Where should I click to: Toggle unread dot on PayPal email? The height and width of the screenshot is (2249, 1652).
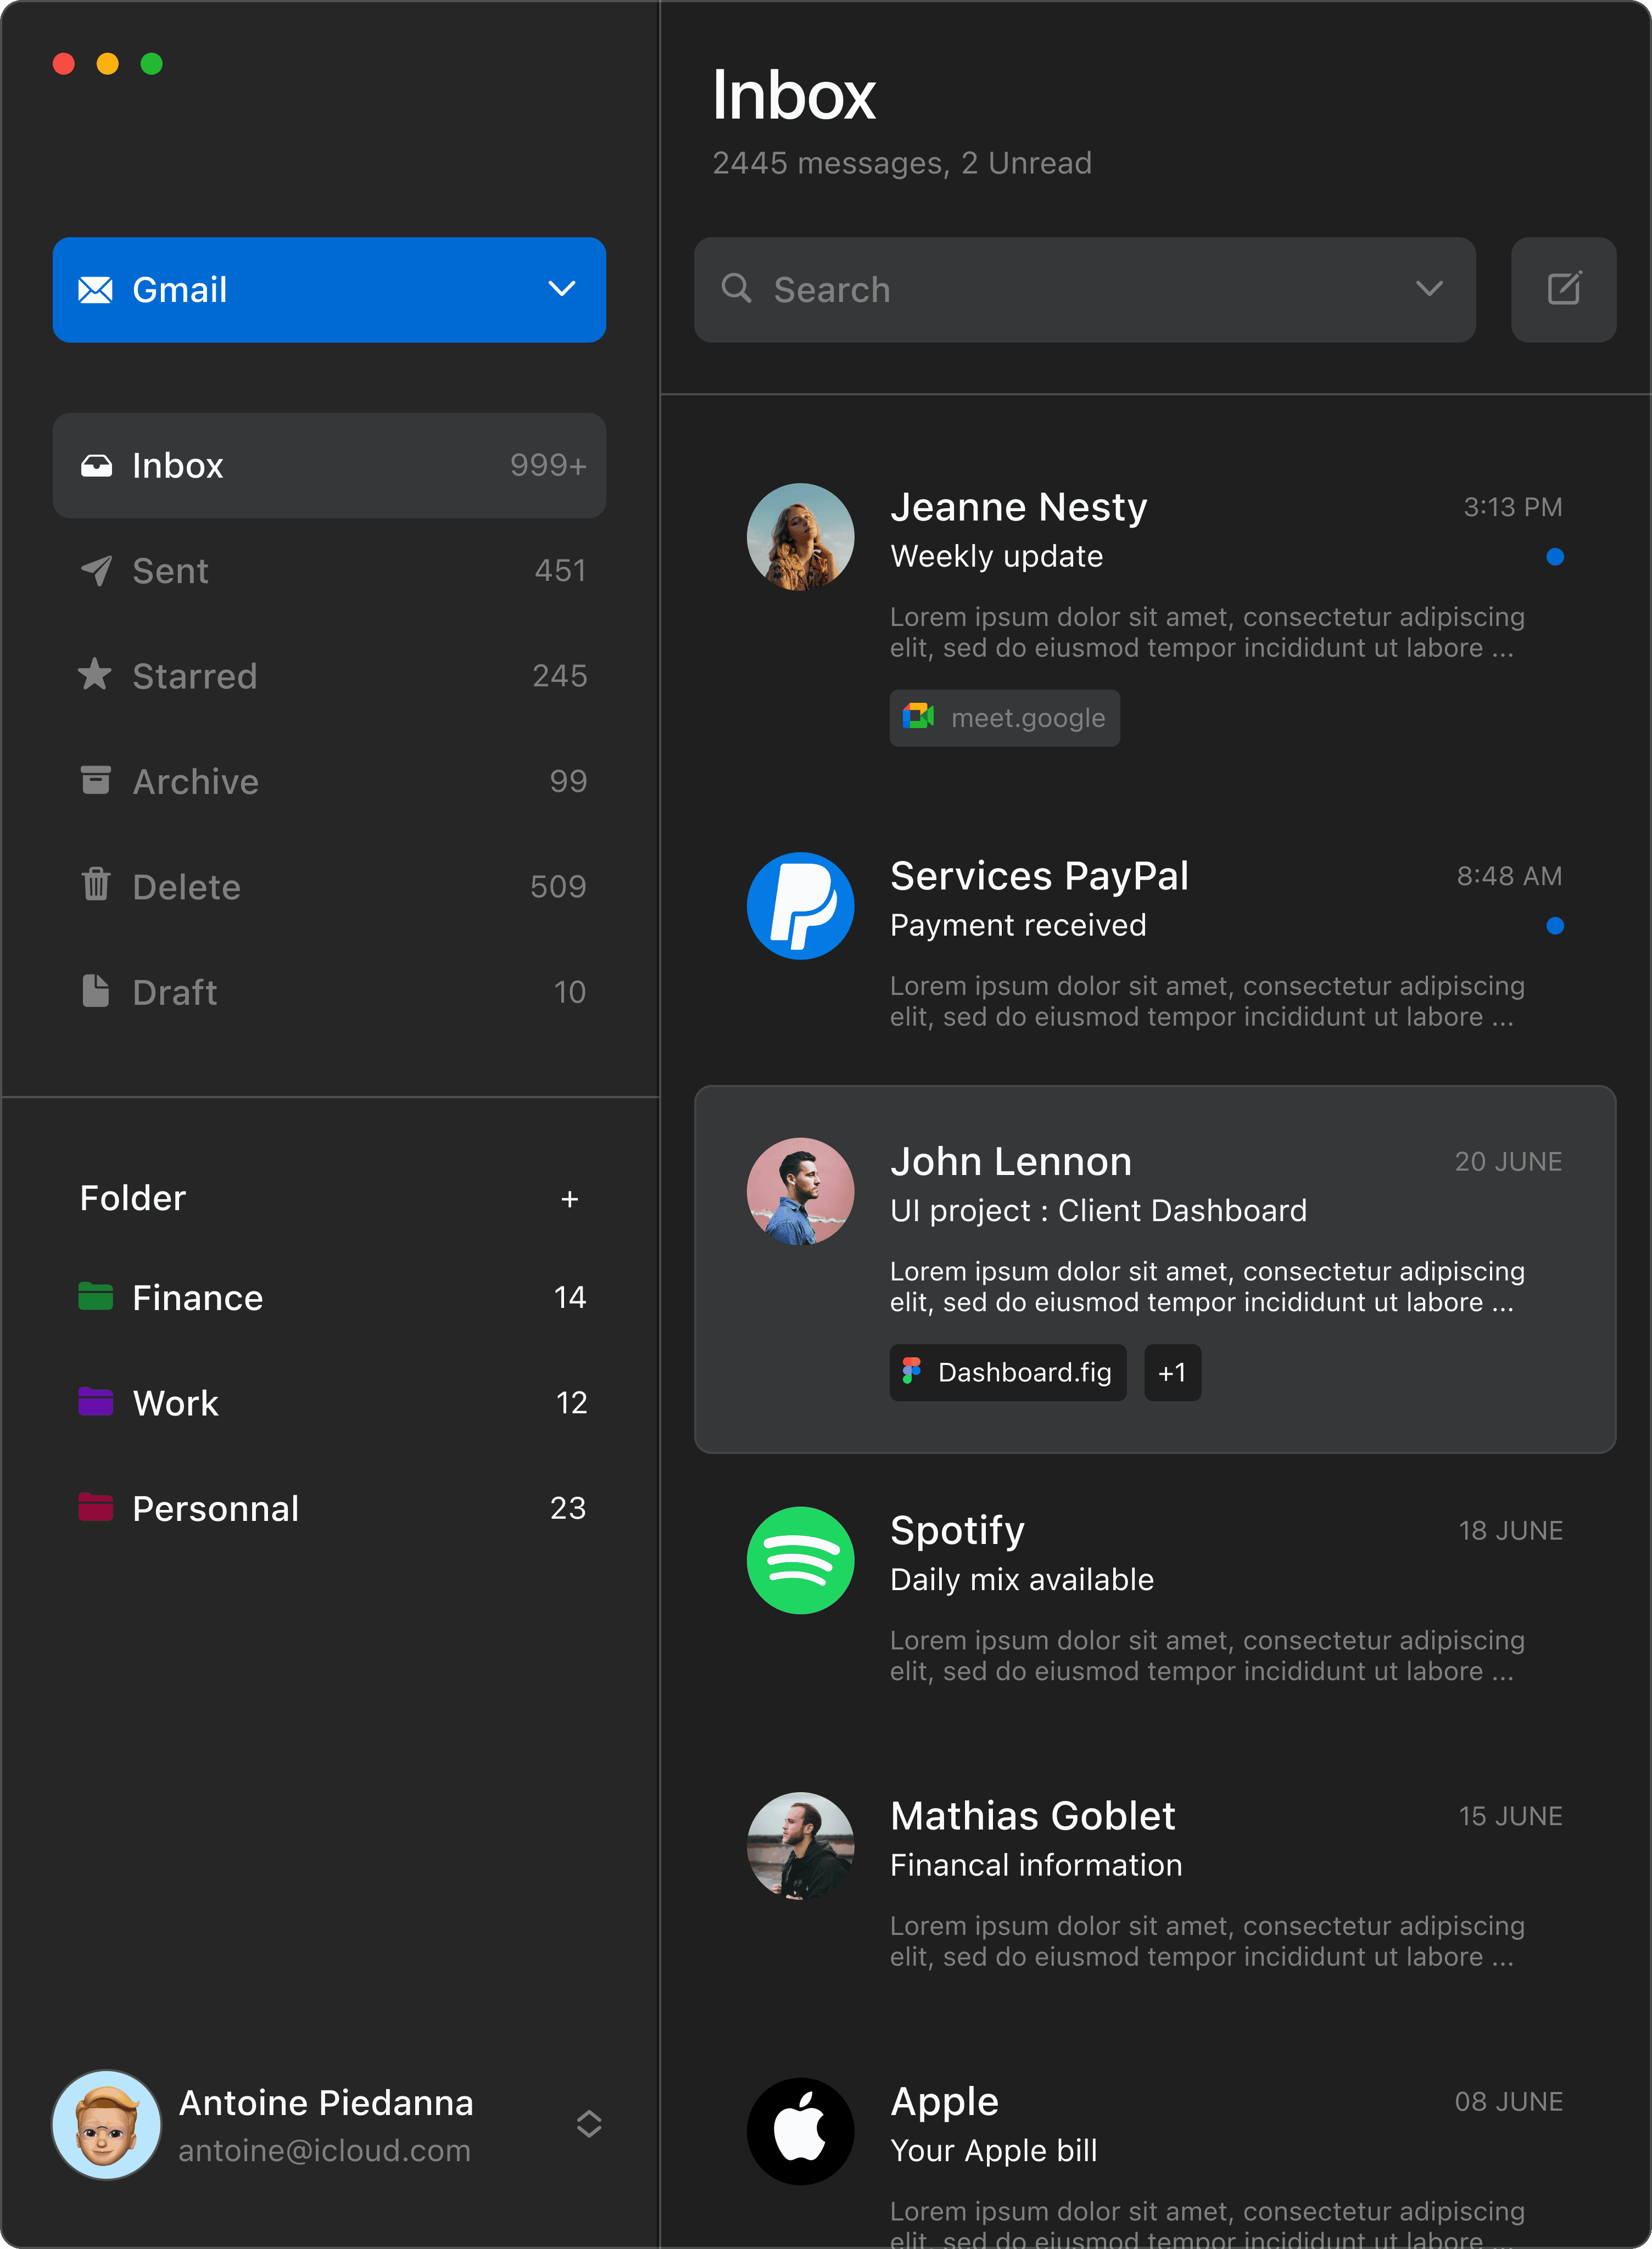(x=1554, y=926)
